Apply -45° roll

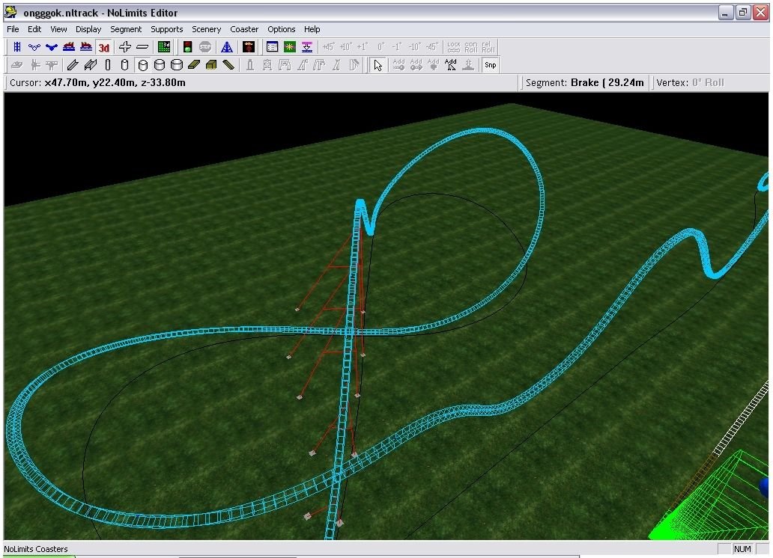(432, 47)
